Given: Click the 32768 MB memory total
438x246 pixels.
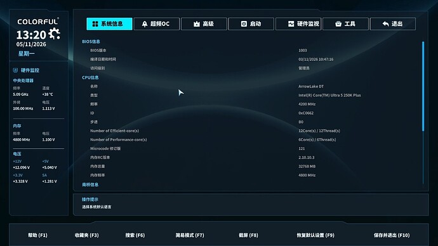Looking at the screenshot, I should [x=307, y=167].
